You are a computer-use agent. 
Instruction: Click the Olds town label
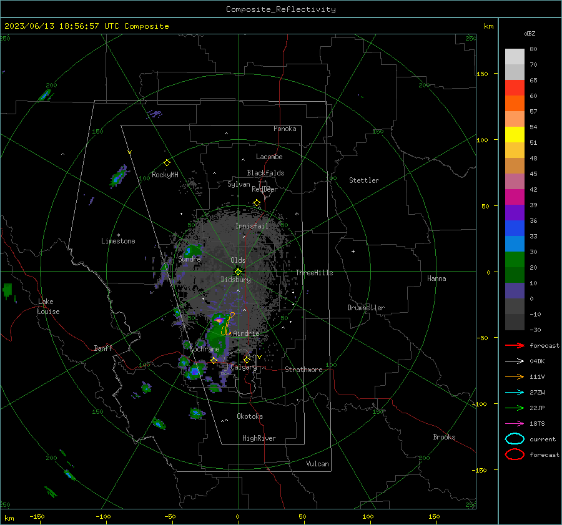[238, 260]
